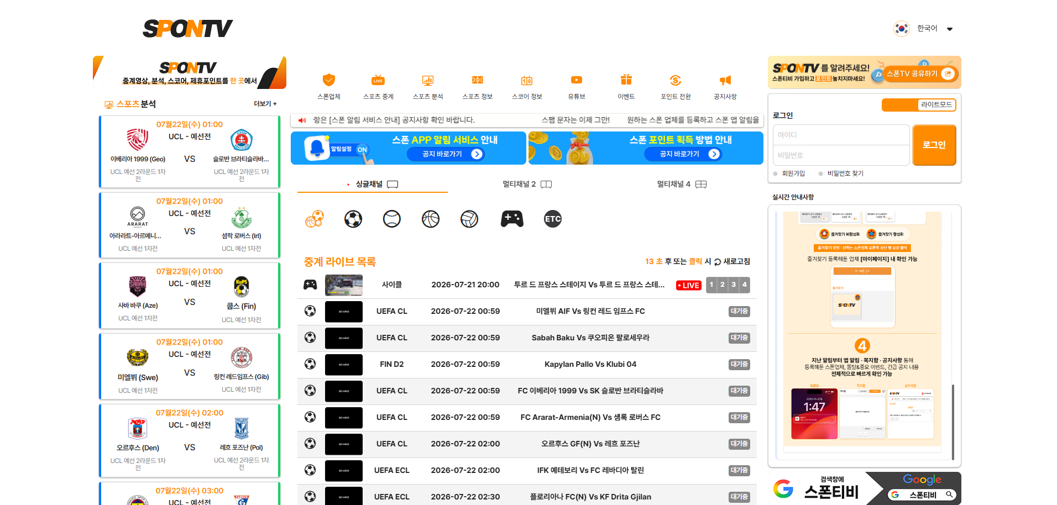Filter the list by all sports icon
Screen dimensions: 1057x505
315,219
